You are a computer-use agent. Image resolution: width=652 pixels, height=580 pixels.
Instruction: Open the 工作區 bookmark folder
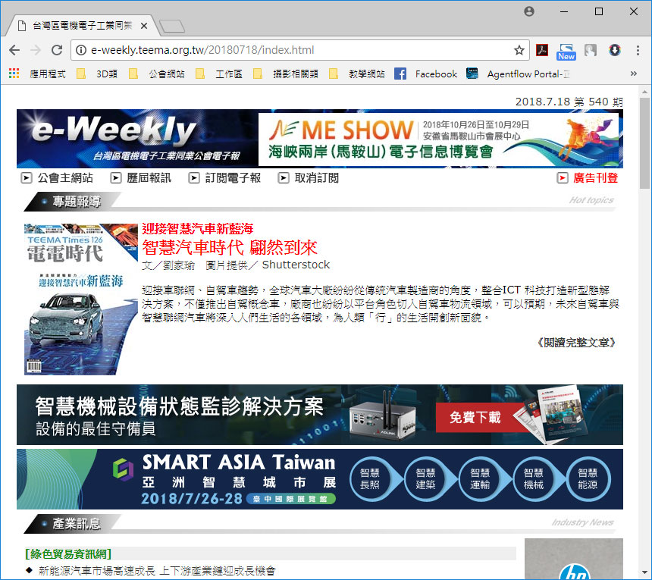pos(219,74)
